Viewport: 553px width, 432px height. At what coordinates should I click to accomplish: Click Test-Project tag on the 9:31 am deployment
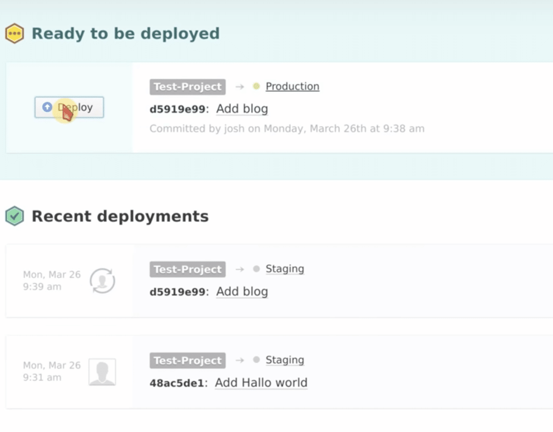click(188, 360)
